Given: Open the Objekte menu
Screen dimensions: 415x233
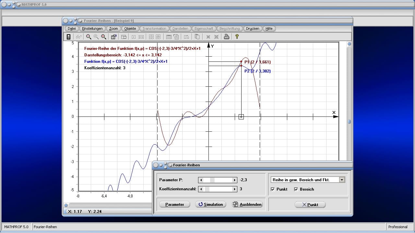Looking at the screenshot, I should [130, 28].
